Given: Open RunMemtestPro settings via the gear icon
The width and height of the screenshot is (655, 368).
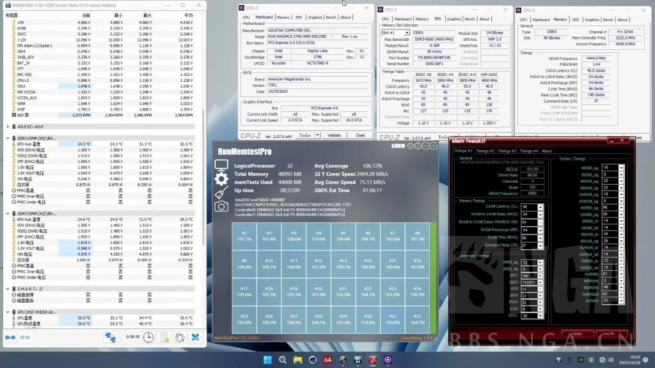Looking at the screenshot, I should pos(221,179).
